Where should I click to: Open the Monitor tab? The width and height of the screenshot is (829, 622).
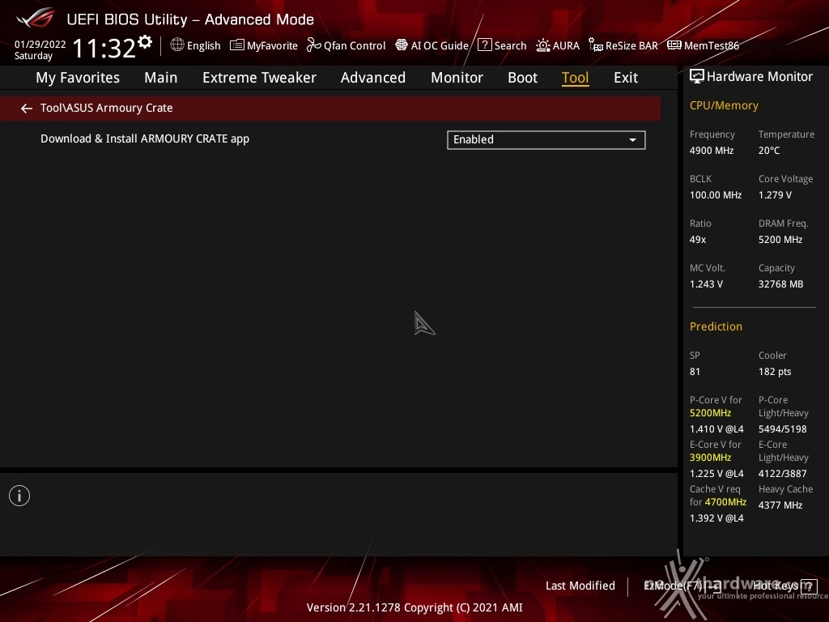(x=457, y=78)
